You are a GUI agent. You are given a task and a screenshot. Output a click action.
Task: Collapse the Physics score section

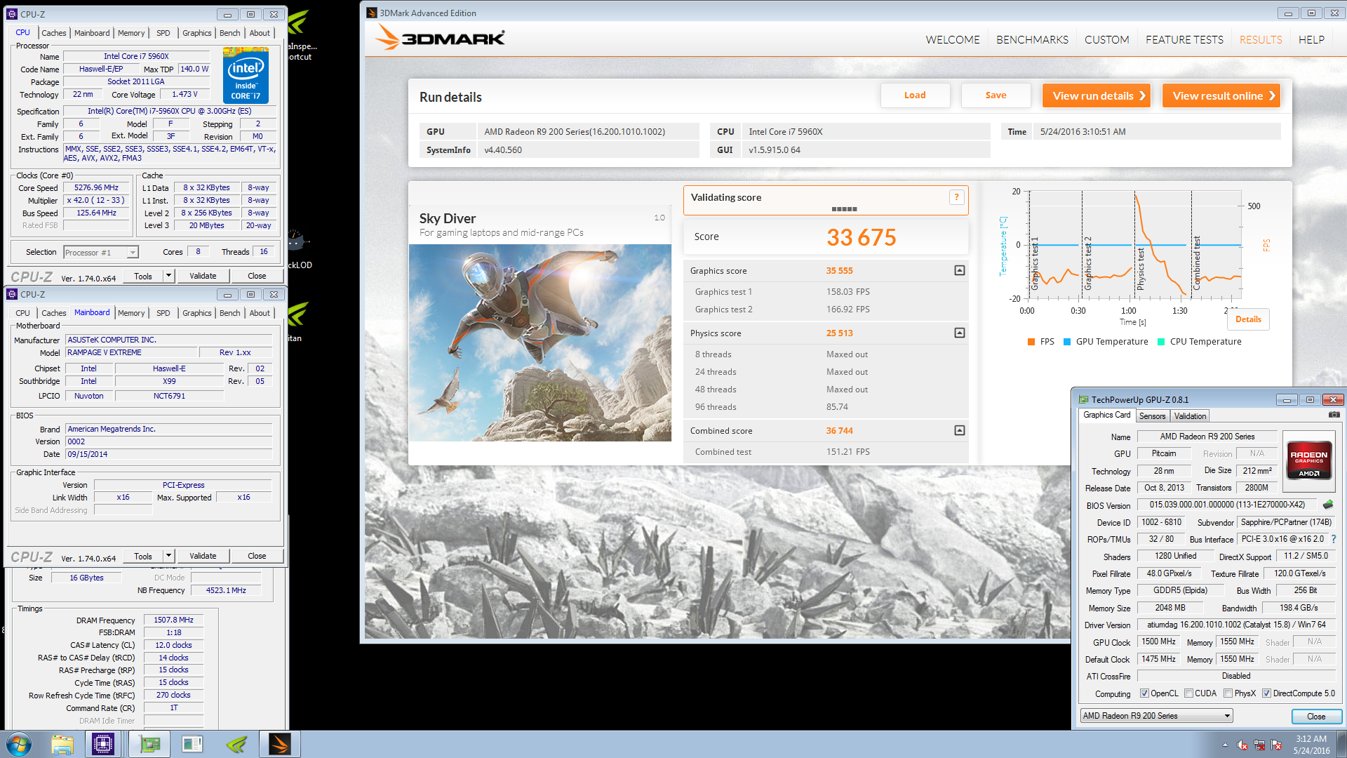pos(959,333)
